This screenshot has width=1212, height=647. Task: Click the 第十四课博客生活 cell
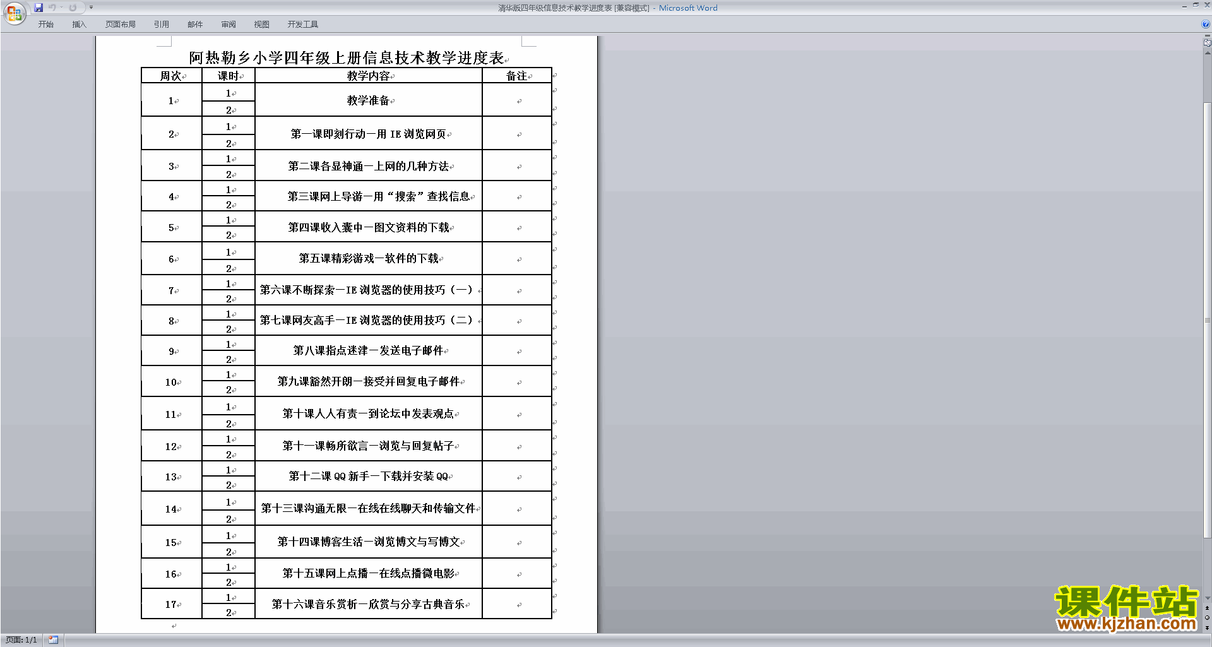point(369,542)
